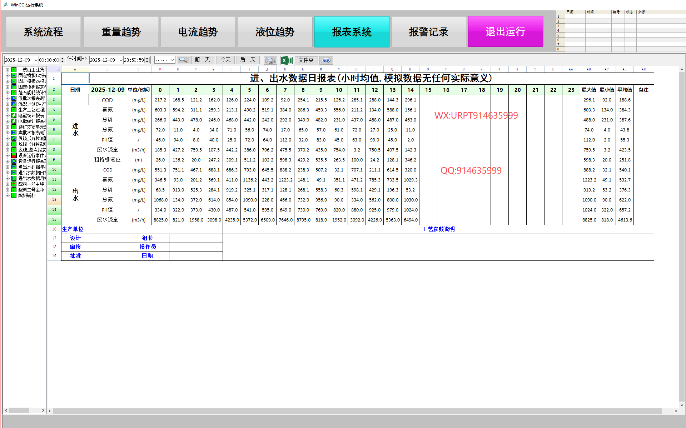
Task: Click the printer icon in toolbar
Action: [x=270, y=60]
